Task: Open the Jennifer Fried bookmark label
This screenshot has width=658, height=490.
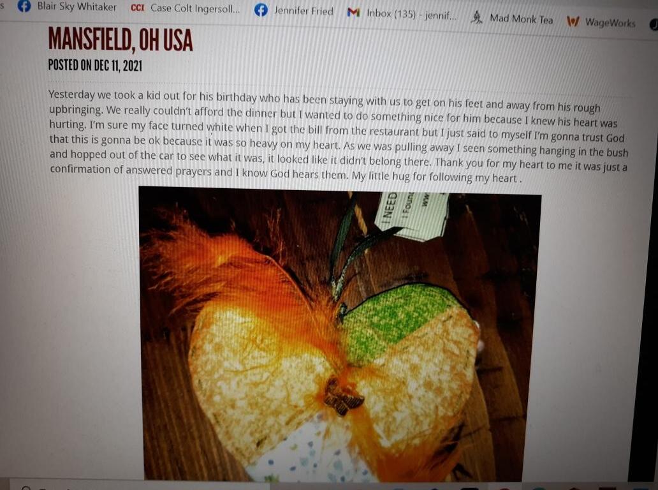Action: [x=303, y=11]
